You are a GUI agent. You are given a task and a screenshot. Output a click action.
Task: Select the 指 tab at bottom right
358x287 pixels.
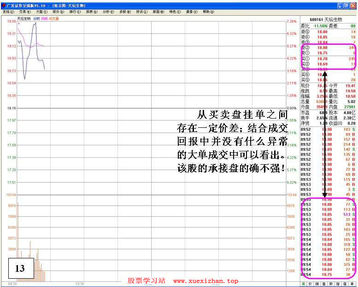[x=338, y=284]
